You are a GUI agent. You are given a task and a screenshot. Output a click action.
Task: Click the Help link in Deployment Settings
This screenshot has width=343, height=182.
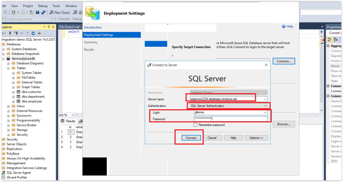290,26
